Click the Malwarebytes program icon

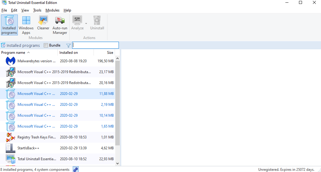pos(11,61)
